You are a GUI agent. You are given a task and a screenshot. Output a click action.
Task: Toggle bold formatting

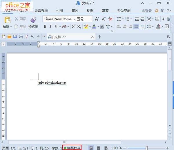45,26
